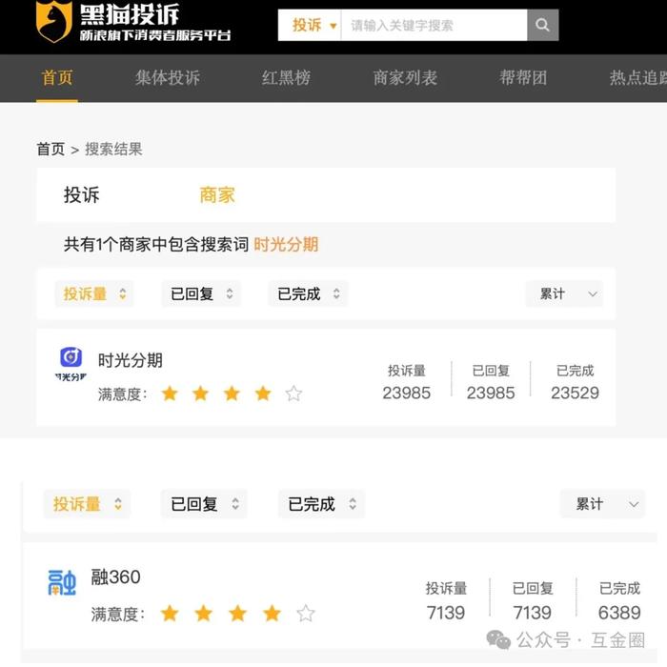
Task: Focus the keyword search input field
Action: click(x=434, y=25)
